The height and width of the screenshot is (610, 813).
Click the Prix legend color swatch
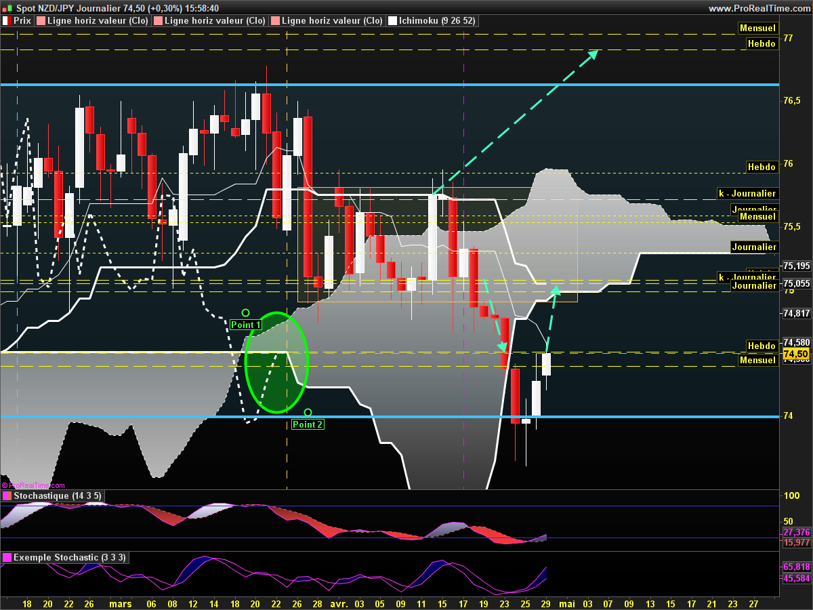(7, 21)
